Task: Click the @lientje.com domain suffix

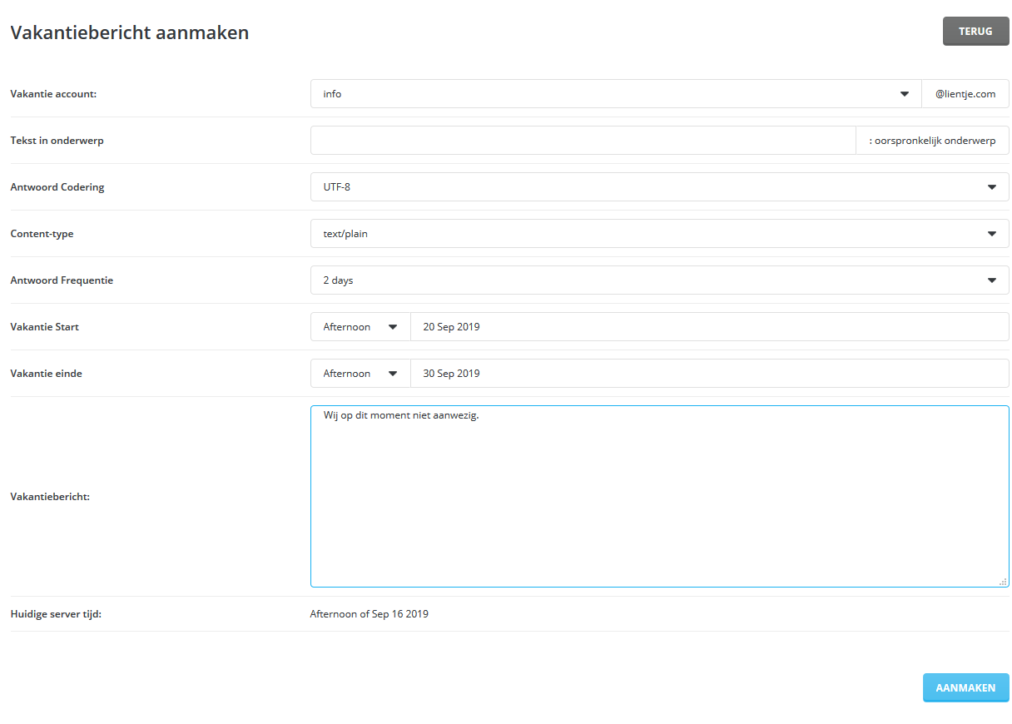Action: 965,94
